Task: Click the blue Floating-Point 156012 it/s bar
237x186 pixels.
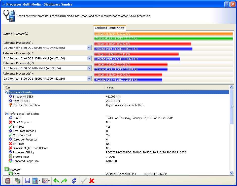Action: point(143,49)
